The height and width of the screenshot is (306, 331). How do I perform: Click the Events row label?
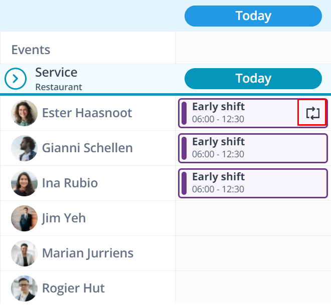click(x=31, y=50)
